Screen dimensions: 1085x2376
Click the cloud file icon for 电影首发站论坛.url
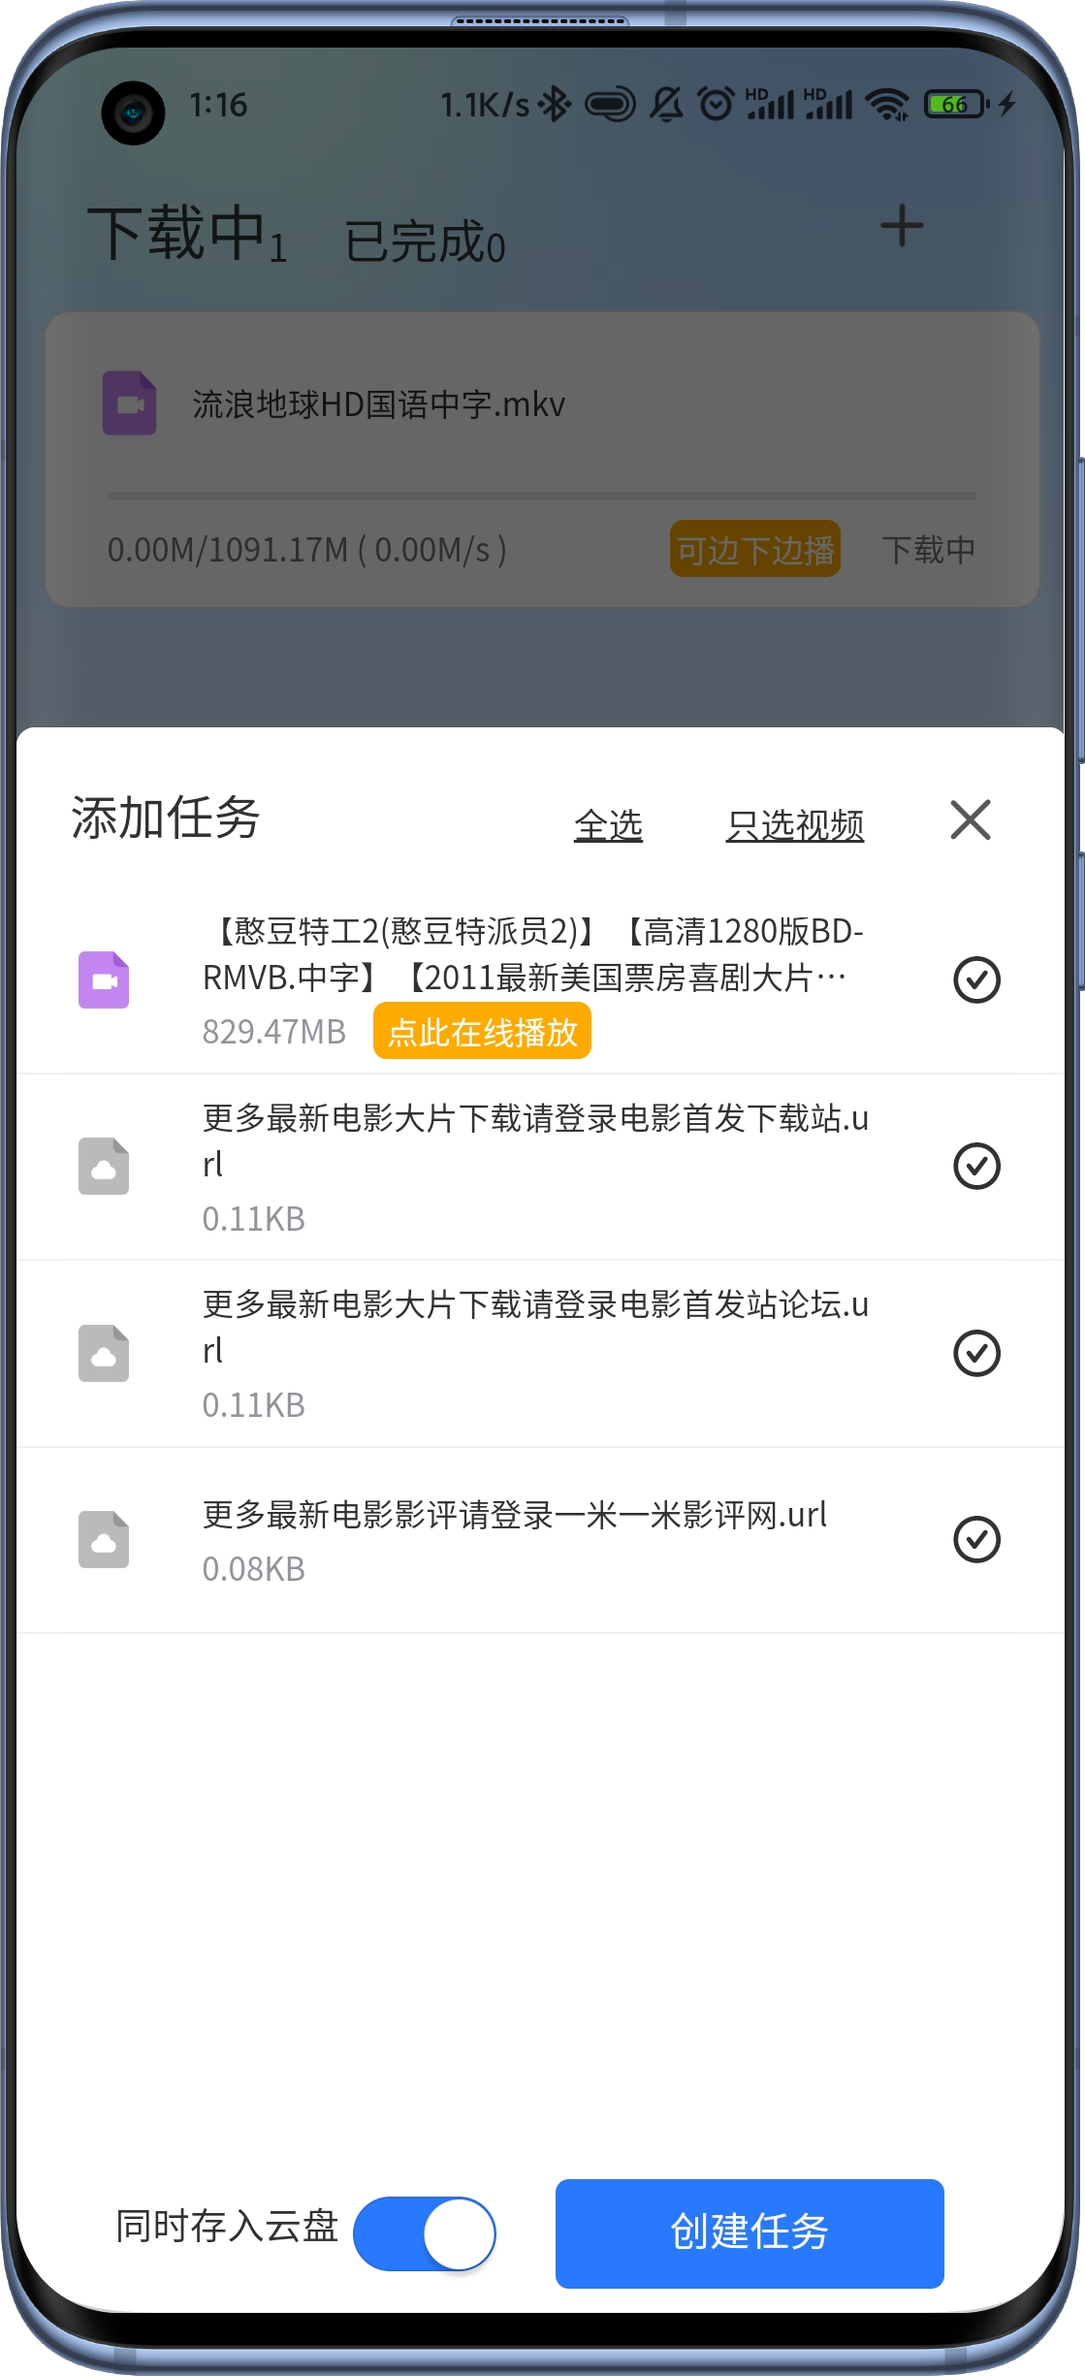pyautogui.click(x=104, y=1353)
